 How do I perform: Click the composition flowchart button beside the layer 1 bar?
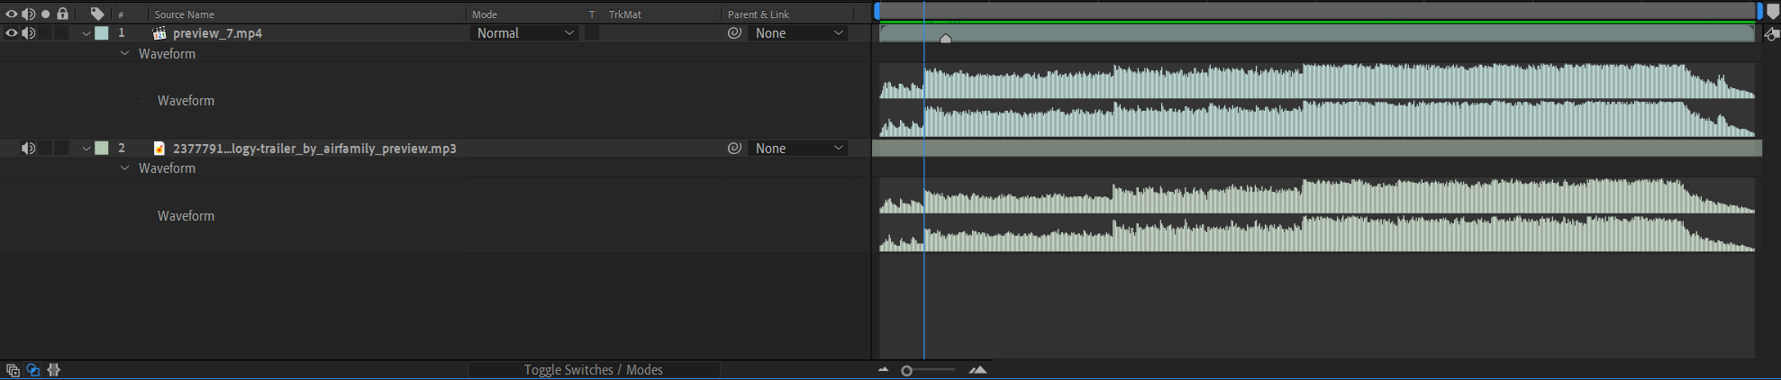click(x=1771, y=34)
